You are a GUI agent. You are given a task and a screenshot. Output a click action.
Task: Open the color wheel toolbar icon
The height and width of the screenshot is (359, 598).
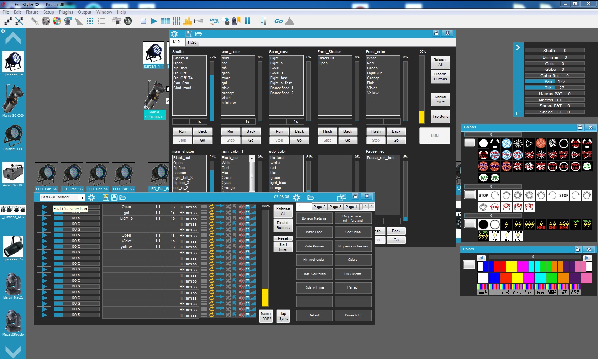(x=57, y=21)
